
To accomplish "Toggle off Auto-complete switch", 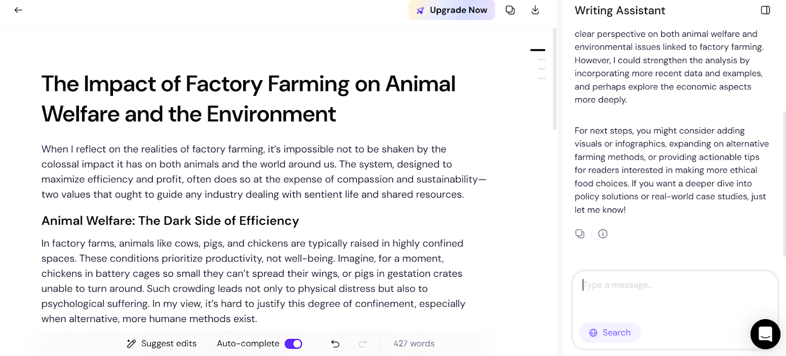I will pyautogui.click(x=293, y=344).
